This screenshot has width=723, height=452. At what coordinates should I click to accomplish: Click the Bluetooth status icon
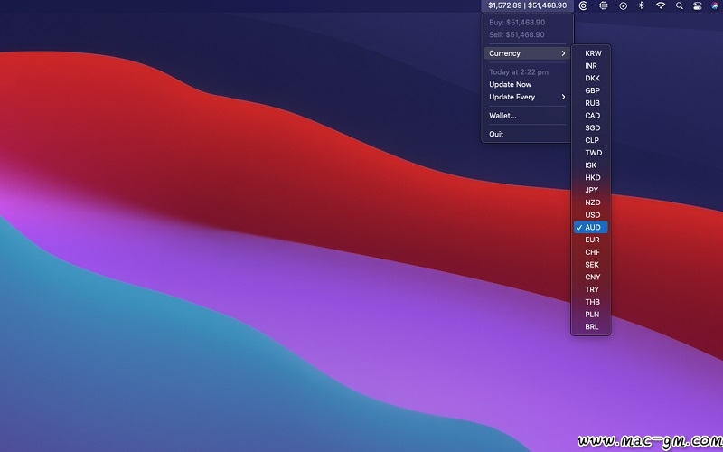pyautogui.click(x=641, y=5)
